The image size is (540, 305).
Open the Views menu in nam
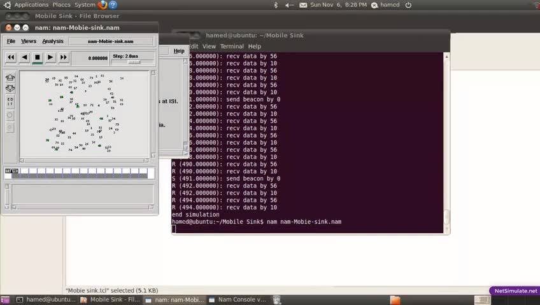[x=29, y=41]
